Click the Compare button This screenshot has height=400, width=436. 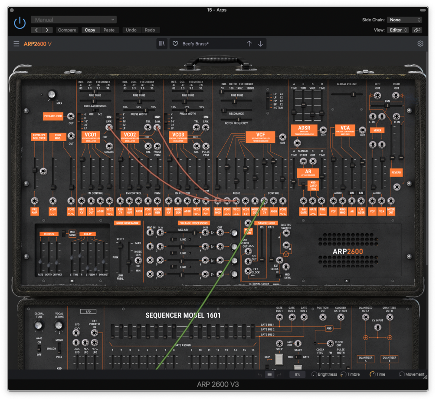tap(67, 30)
